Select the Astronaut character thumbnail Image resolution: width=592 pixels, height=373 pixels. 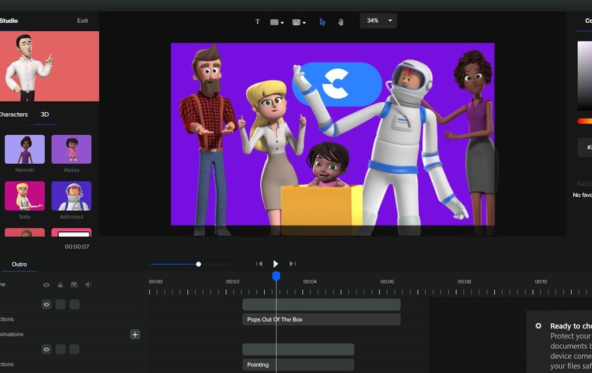[x=72, y=197]
